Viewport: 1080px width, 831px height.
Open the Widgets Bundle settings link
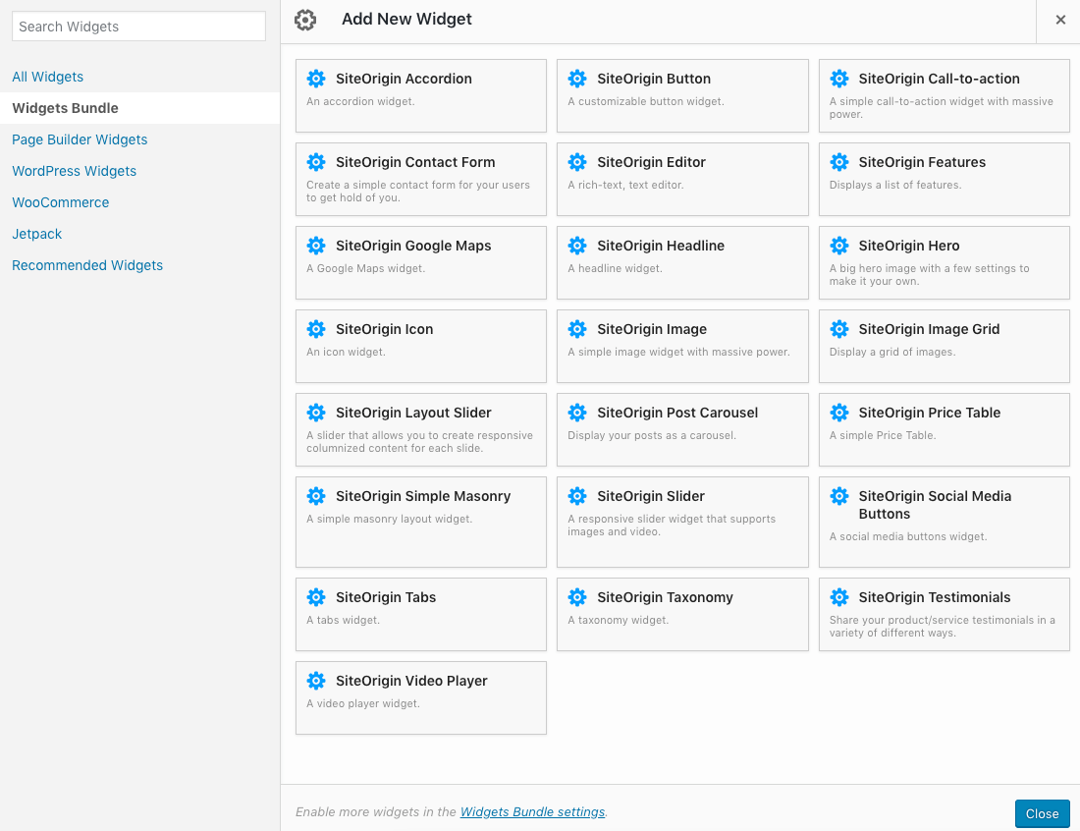point(532,812)
